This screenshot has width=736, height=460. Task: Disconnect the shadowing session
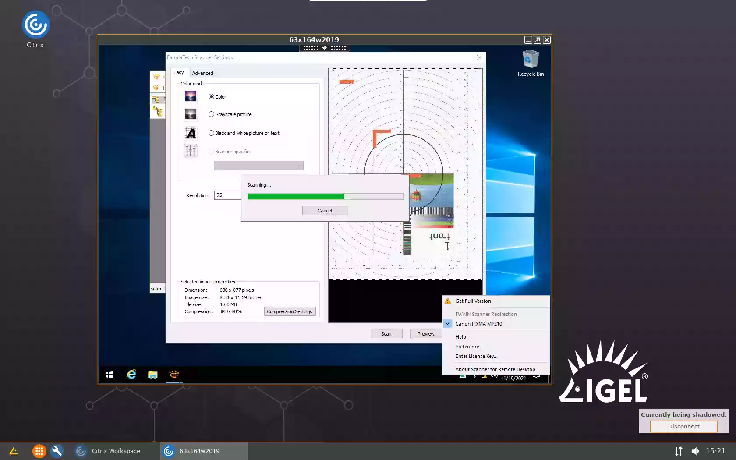[683, 426]
